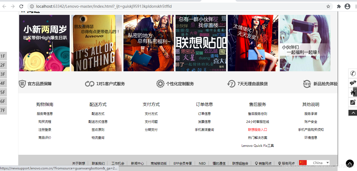Open the 发票信息 link
The height and width of the screenshot is (171, 357).
[204, 122]
